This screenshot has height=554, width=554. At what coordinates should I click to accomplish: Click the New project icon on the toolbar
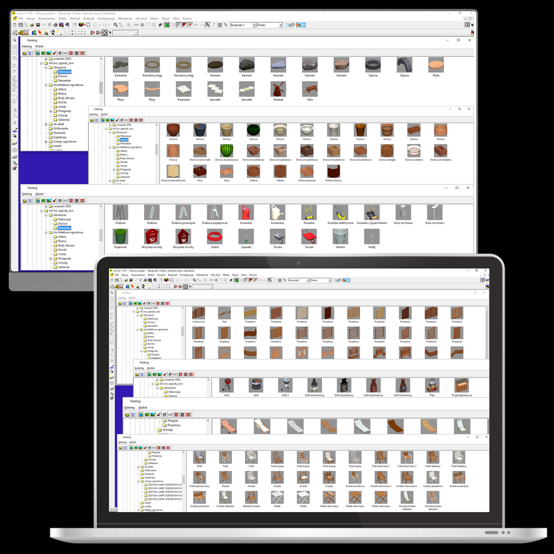[x=14, y=25]
